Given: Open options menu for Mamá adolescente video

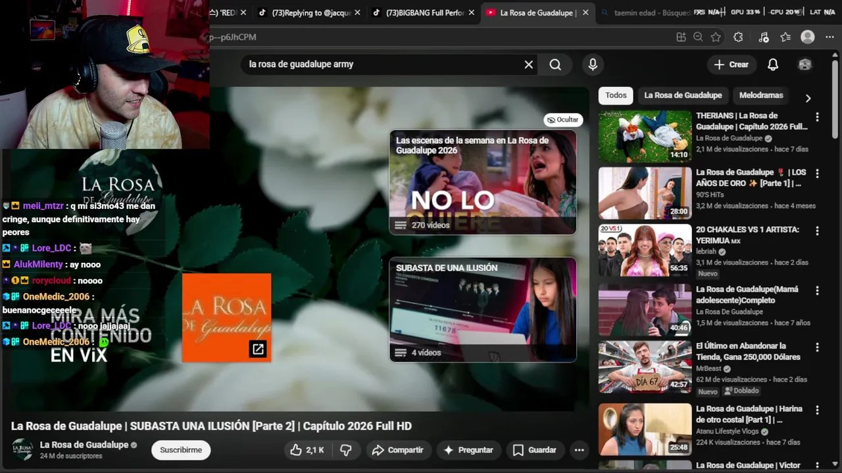Looking at the screenshot, I should (x=817, y=290).
